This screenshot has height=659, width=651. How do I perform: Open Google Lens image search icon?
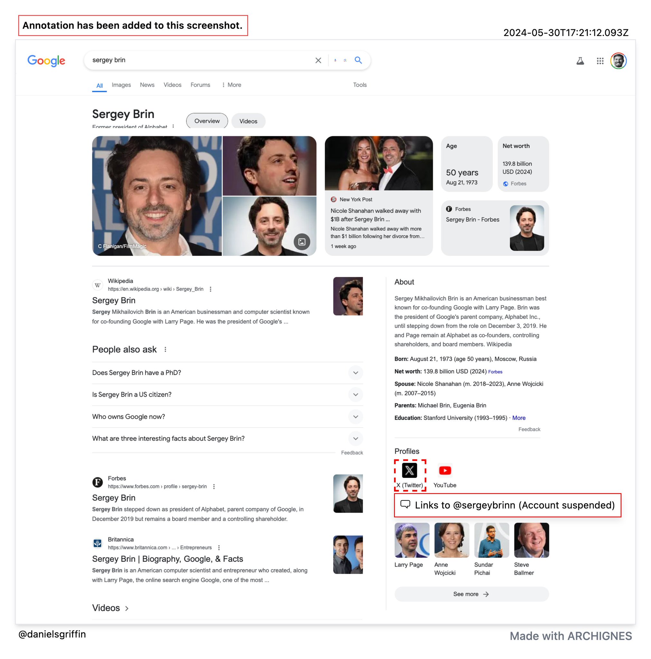coord(345,60)
